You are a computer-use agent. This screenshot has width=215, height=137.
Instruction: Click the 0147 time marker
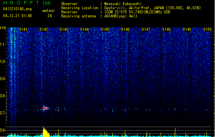[x=146, y=29]
